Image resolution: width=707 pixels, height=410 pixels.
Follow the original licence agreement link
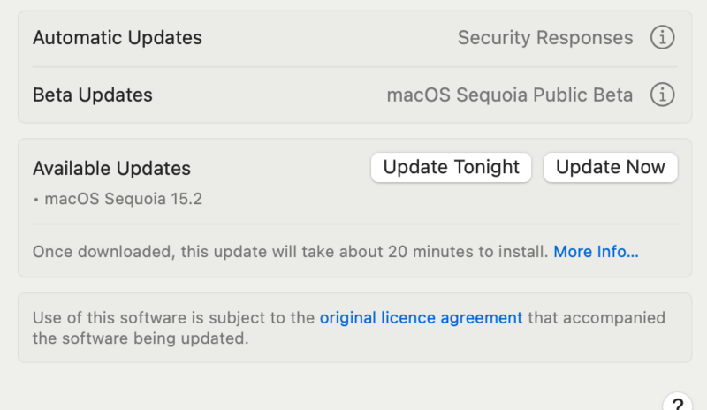point(421,318)
